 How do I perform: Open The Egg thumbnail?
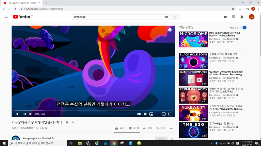[x=194, y=130]
